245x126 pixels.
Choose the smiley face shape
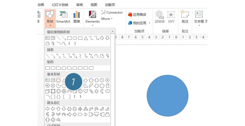[80, 91]
